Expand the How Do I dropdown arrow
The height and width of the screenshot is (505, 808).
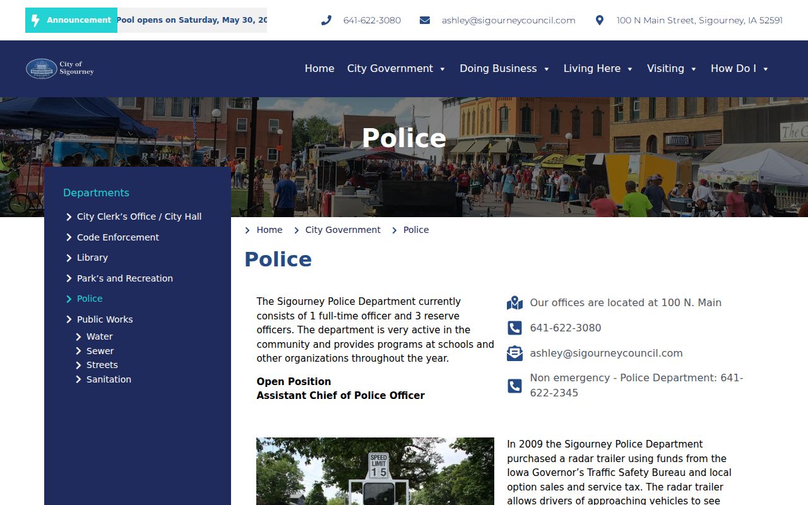point(766,69)
